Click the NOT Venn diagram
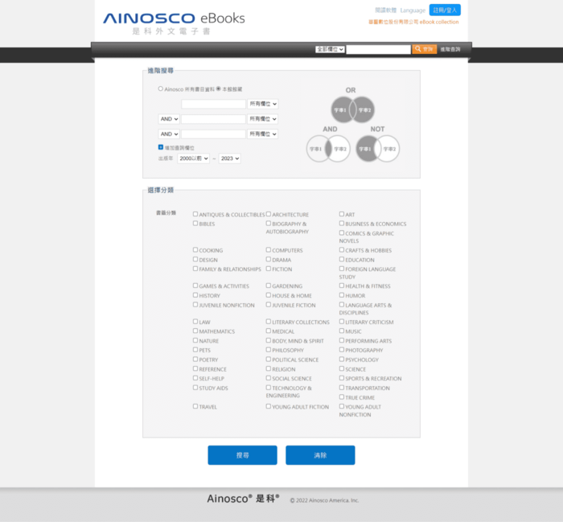Screen dimensions: 563x522 tap(377, 148)
